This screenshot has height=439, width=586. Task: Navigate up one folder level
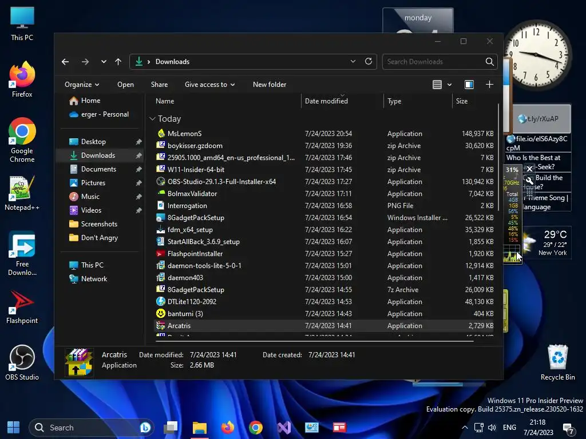point(118,62)
